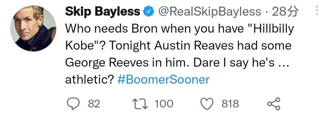Click the Skip Bayless display name
Viewport: 334px width, 115px height.
(102, 12)
